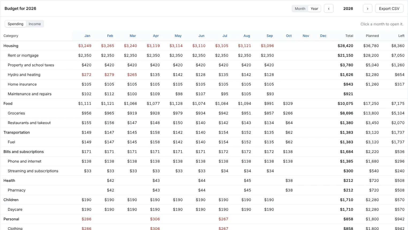Select the Groceries row label
Viewport: 408px width, 230px height.
point(16,113)
